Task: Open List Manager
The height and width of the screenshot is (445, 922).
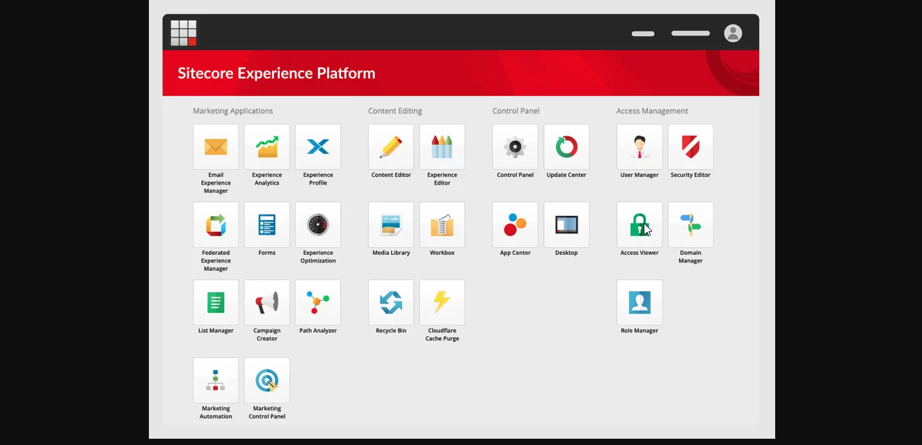Action: coord(216,303)
